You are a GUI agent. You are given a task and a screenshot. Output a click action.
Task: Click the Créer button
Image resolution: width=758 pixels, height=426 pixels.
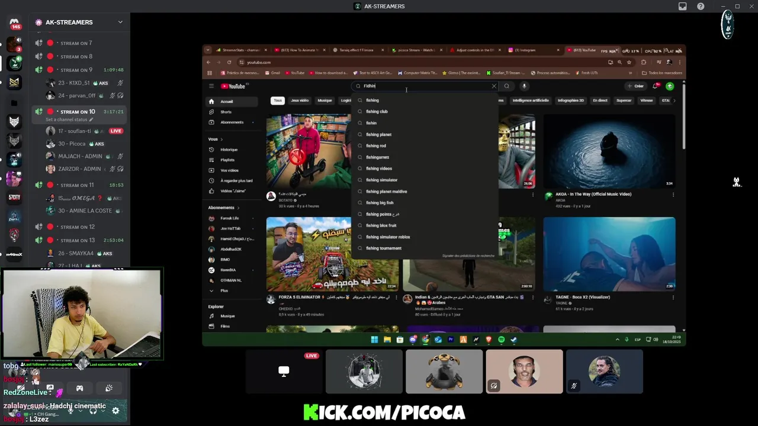pos(635,86)
